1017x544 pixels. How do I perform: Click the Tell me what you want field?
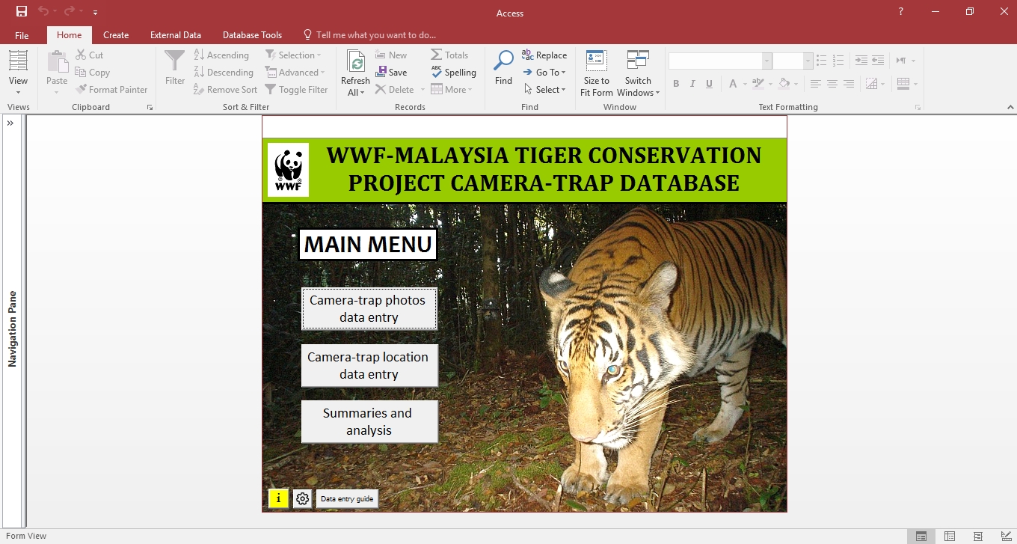(375, 35)
